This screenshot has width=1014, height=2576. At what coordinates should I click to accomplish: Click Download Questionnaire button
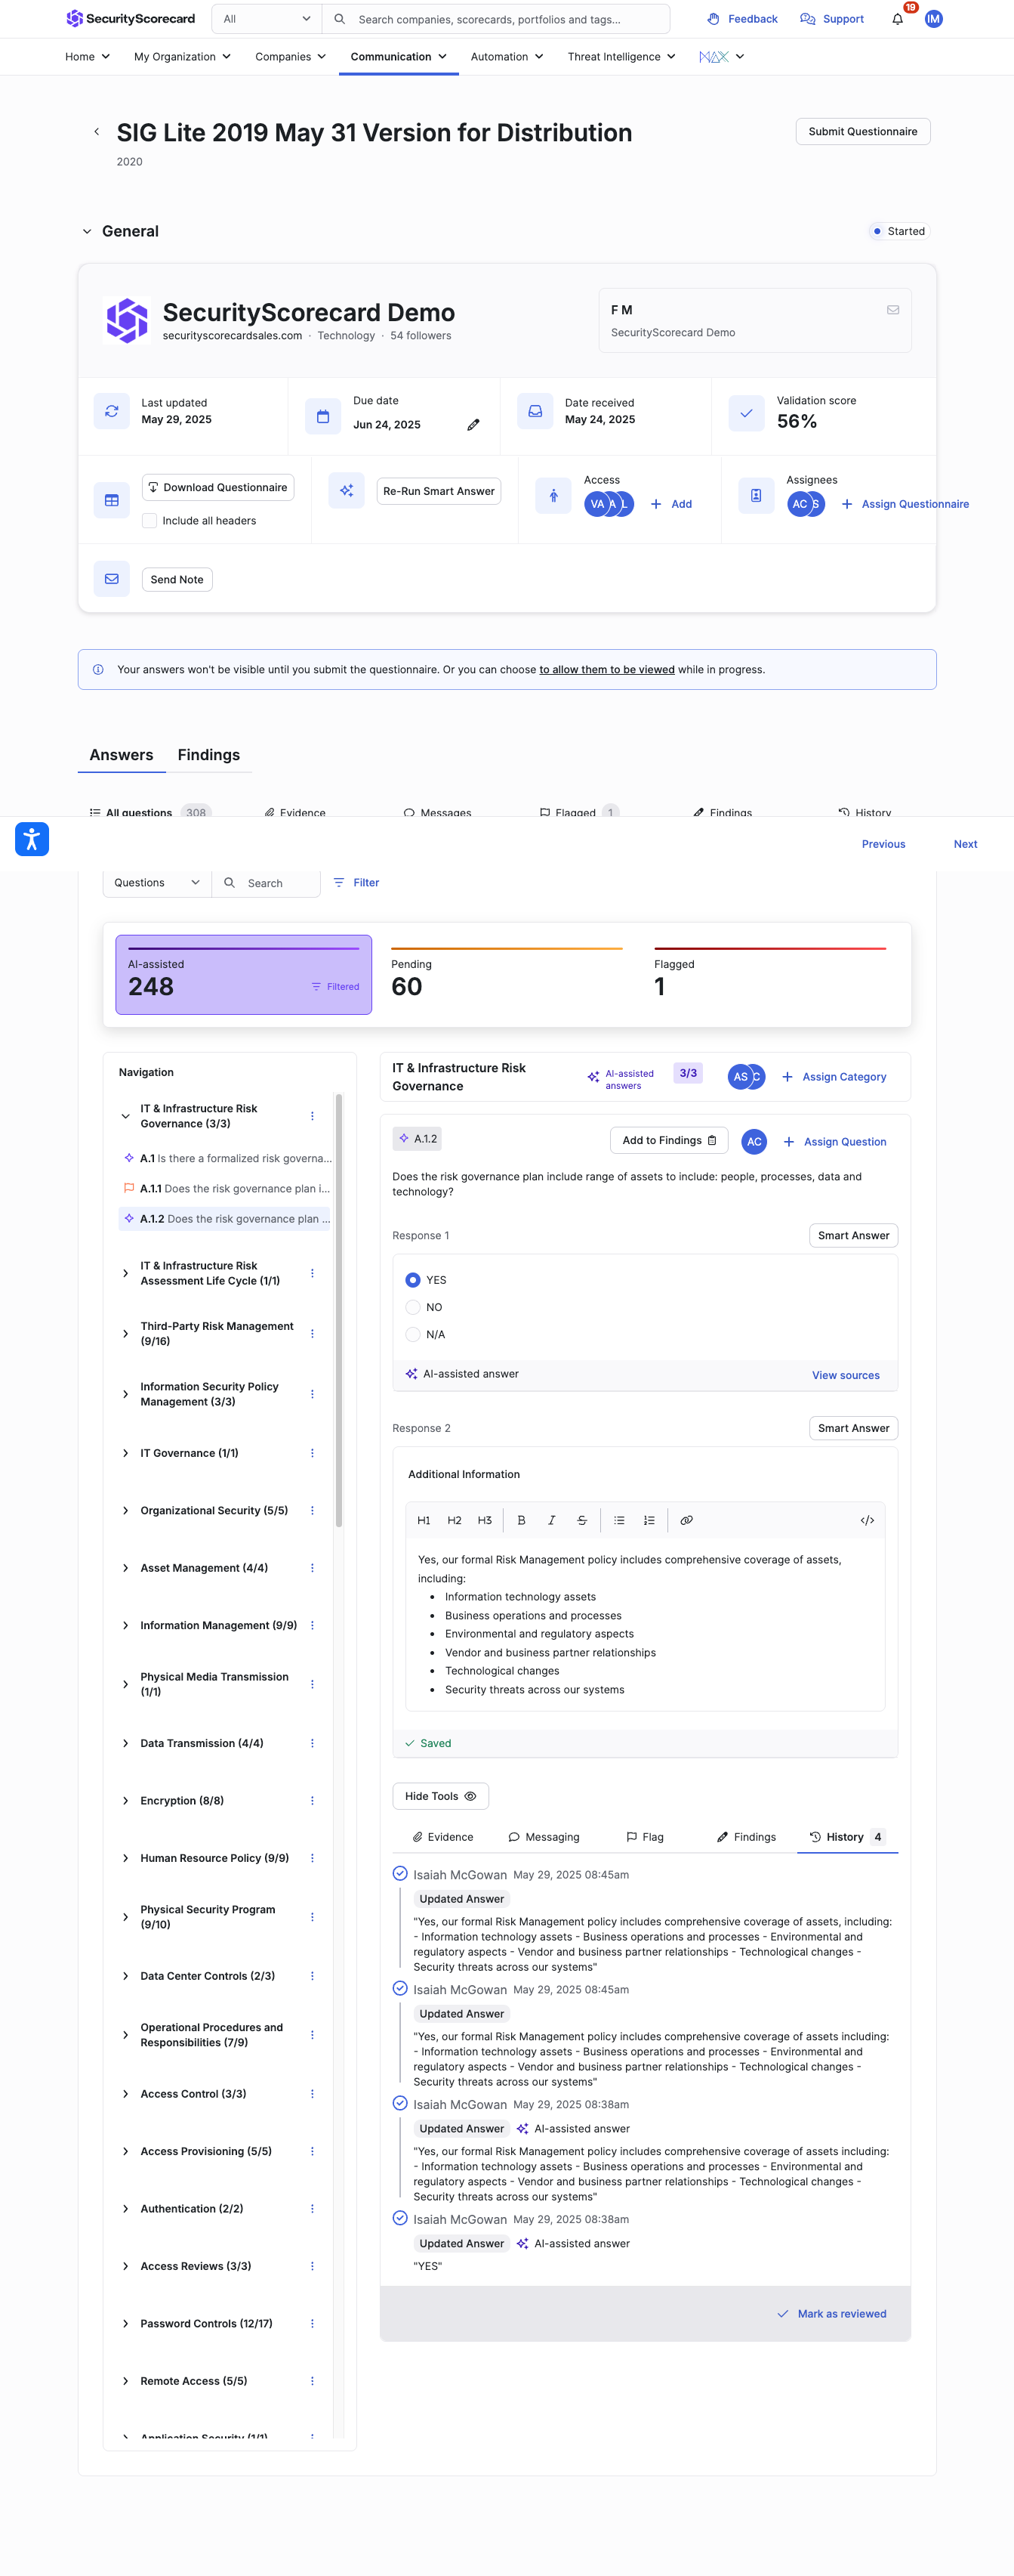click(x=217, y=488)
